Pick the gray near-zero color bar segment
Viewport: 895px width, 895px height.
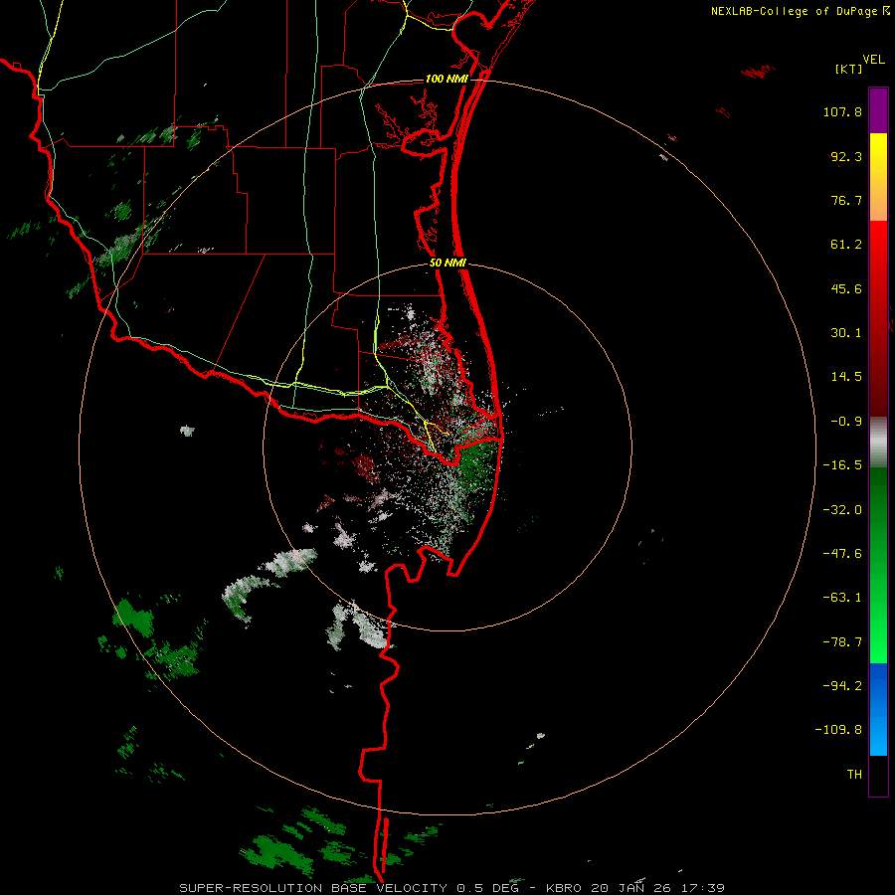(878, 441)
